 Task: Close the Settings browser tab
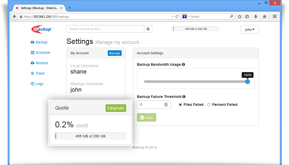click(x=61, y=8)
